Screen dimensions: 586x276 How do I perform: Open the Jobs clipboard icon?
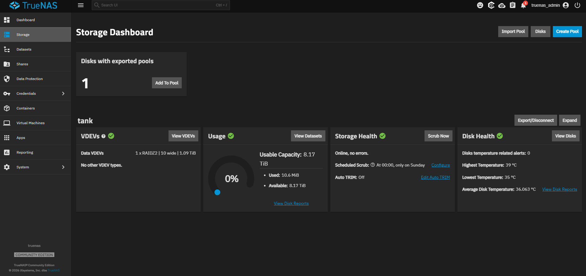(x=513, y=5)
